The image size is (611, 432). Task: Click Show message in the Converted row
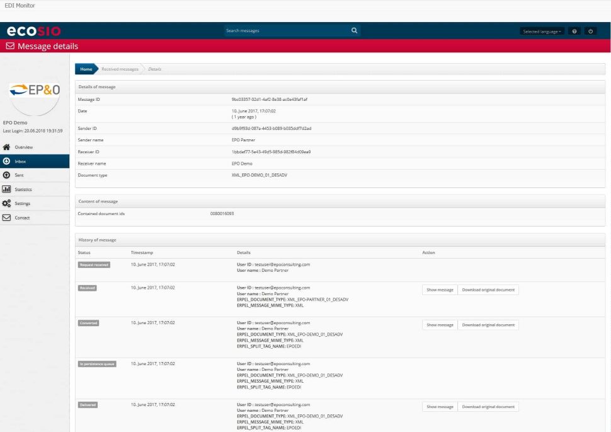click(x=440, y=325)
